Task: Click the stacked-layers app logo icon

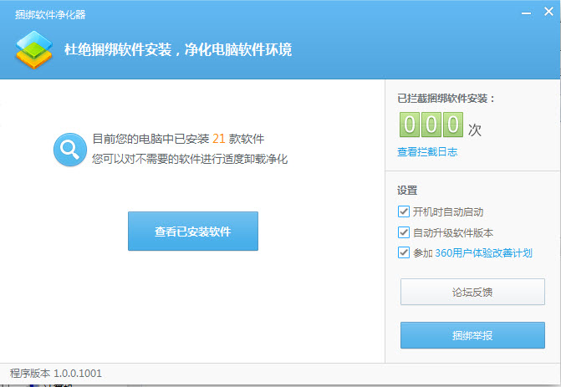Action: [x=34, y=49]
